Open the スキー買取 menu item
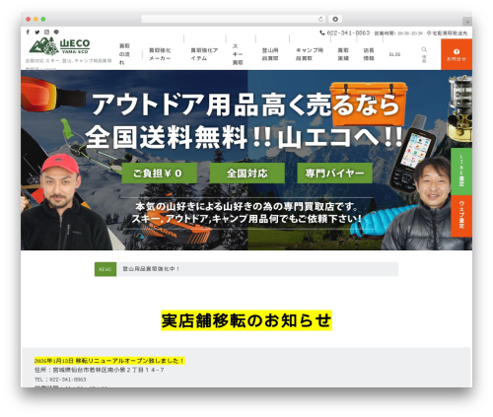The height and width of the screenshot is (417, 493). [x=238, y=54]
